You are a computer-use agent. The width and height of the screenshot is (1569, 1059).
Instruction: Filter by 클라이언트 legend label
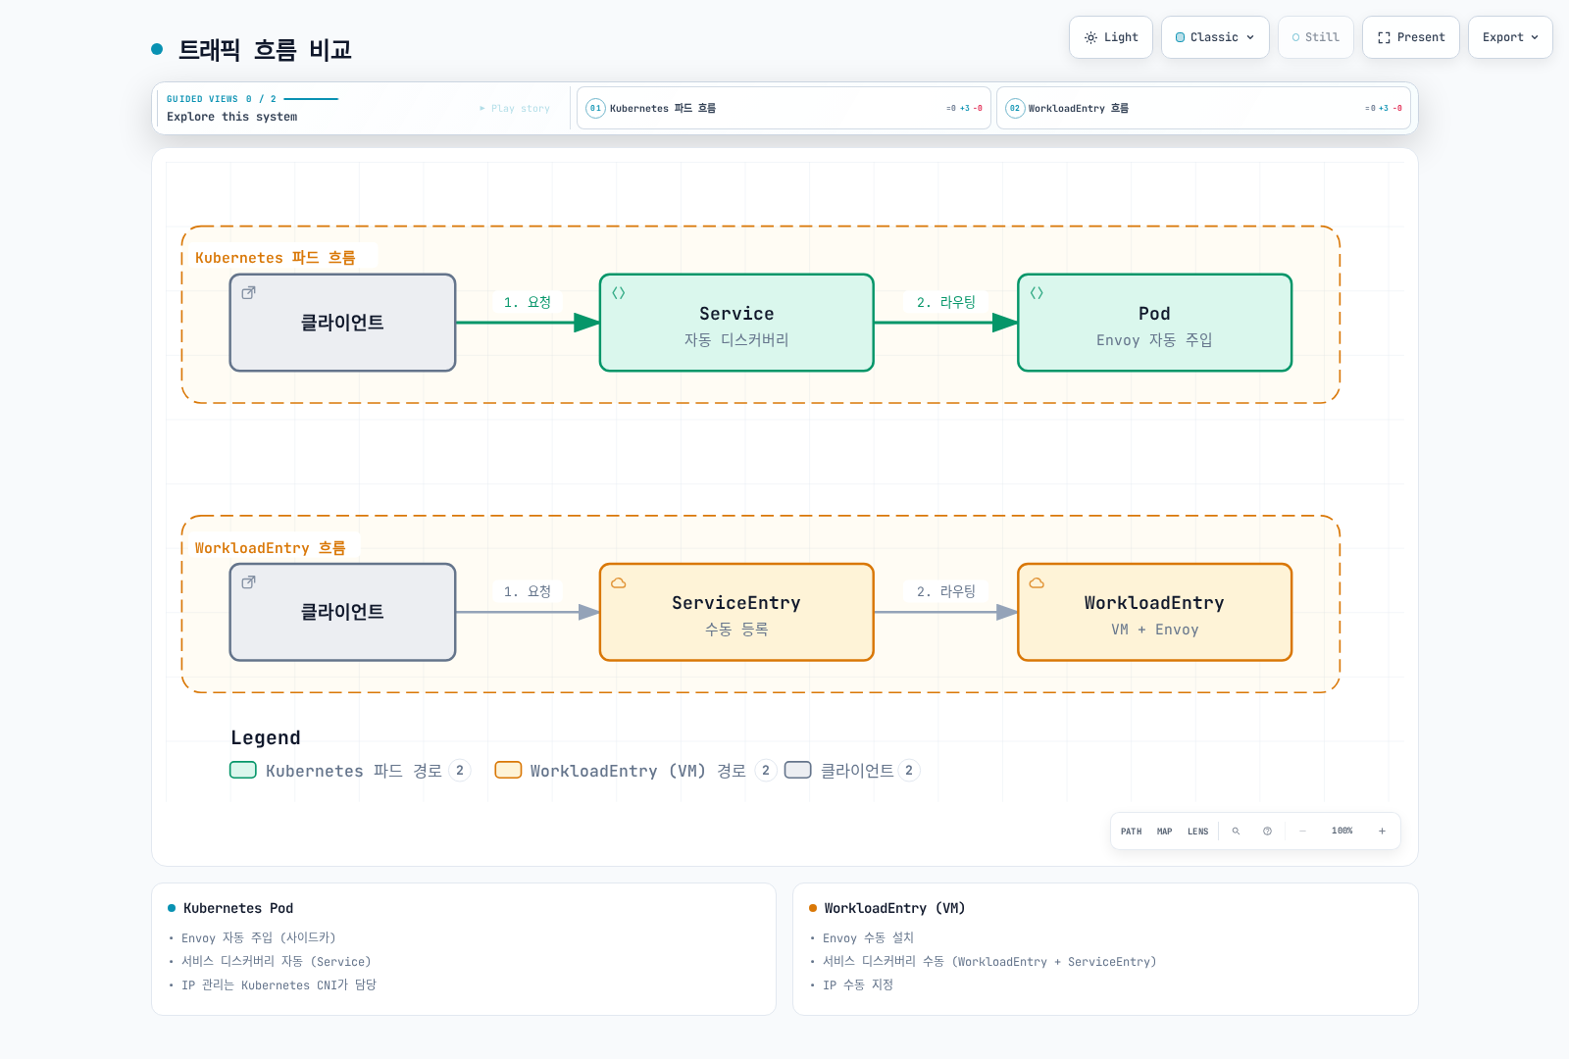click(x=857, y=771)
